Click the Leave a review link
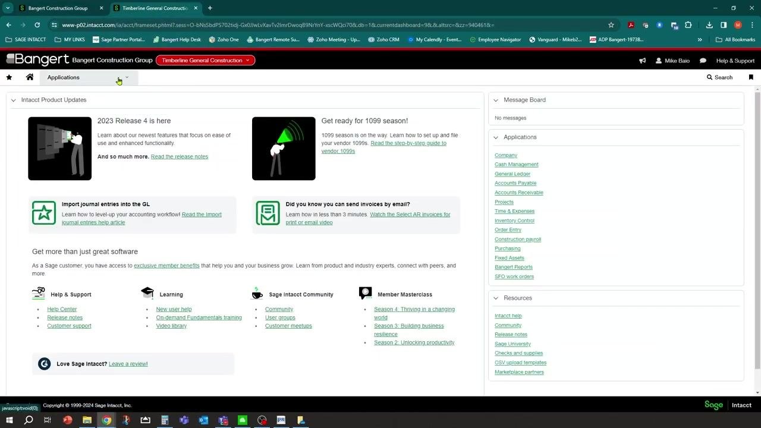Viewport: 761px width, 428px height. click(x=128, y=364)
